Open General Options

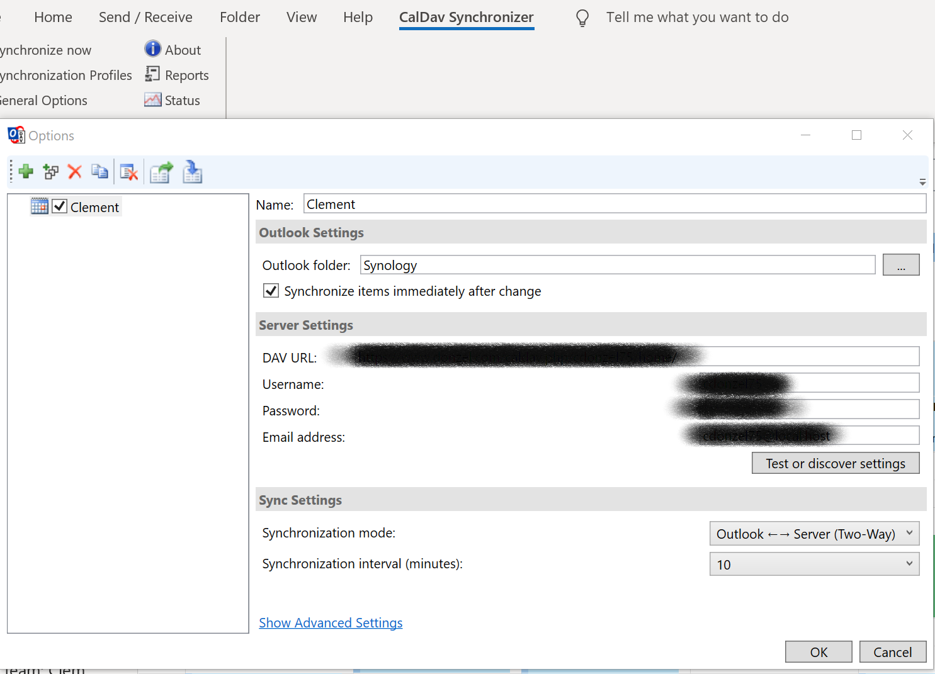[x=43, y=100]
